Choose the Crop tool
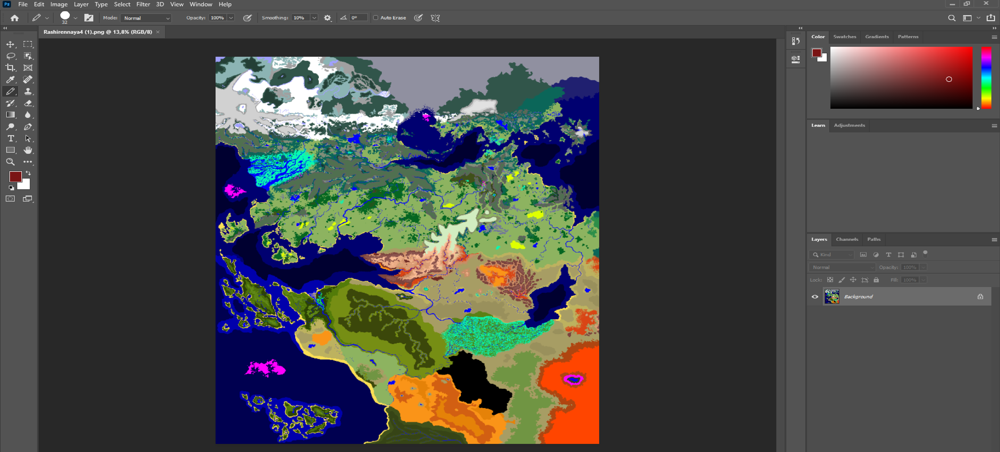 [x=10, y=67]
